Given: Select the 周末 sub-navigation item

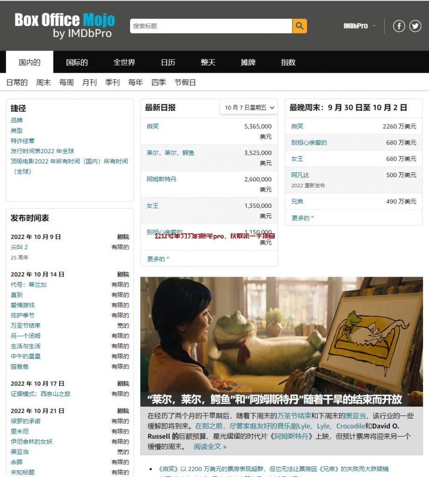Looking at the screenshot, I should pos(43,82).
